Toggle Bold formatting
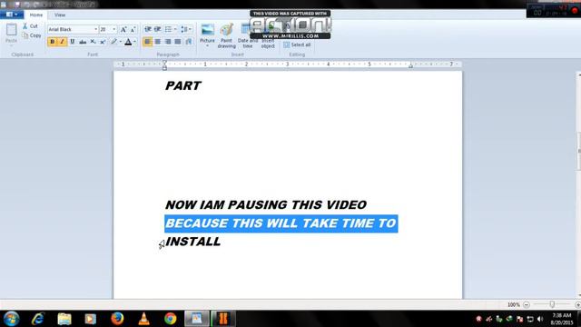Viewport: 581px width, 327px height. 53,42
